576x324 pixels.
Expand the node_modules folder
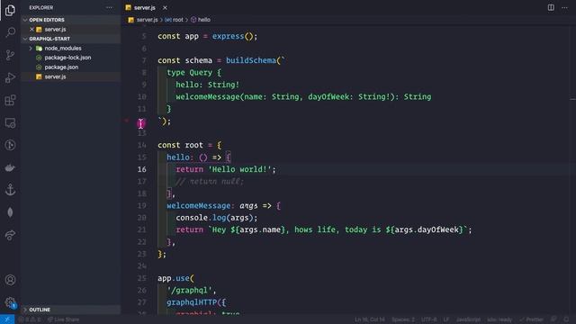pyautogui.click(x=31, y=48)
